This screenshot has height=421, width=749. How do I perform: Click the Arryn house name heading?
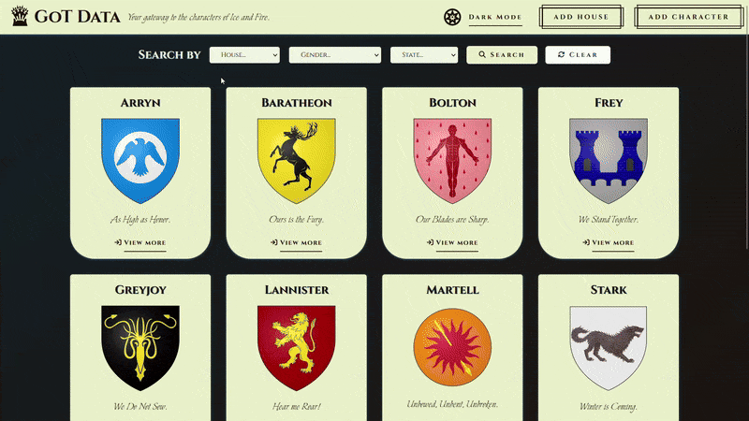click(140, 103)
